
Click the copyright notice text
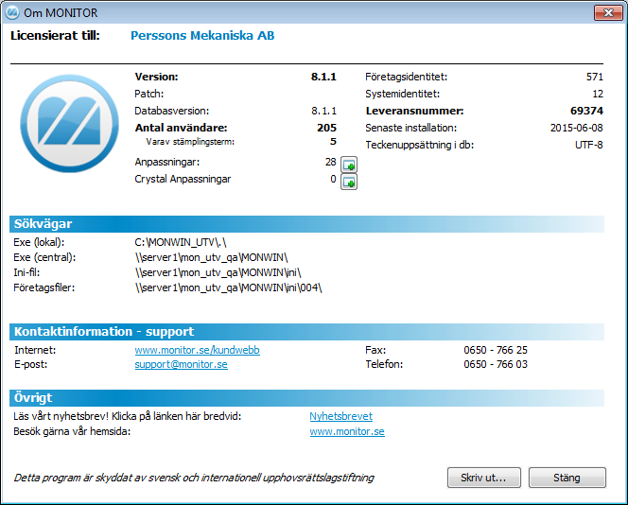pyautogui.click(x=194, y=478)
